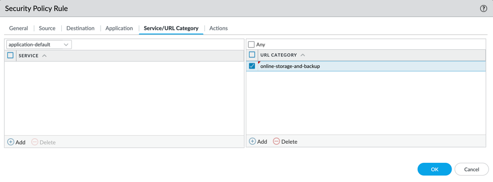Switch to the Actions tab
Image resolution: width=493 pixels, height=182 pixels.
(x=219, y=28)
